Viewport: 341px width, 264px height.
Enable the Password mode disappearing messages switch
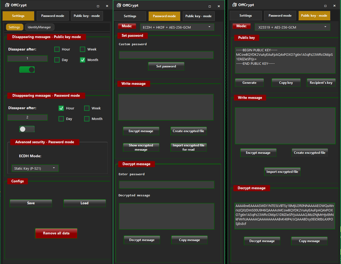27,129
